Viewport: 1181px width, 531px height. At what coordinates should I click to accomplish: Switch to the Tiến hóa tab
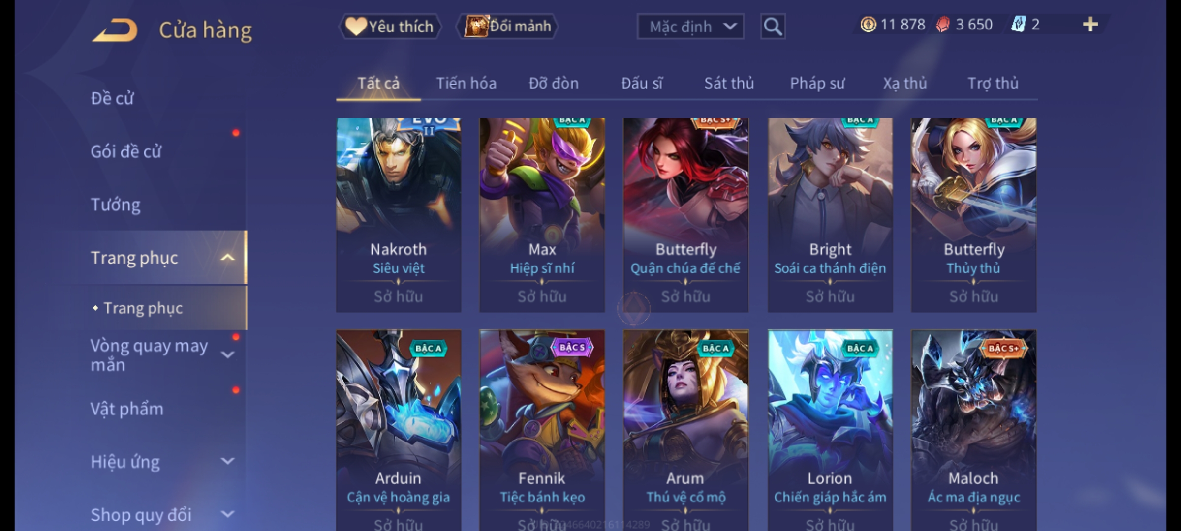tap(466, 83)
